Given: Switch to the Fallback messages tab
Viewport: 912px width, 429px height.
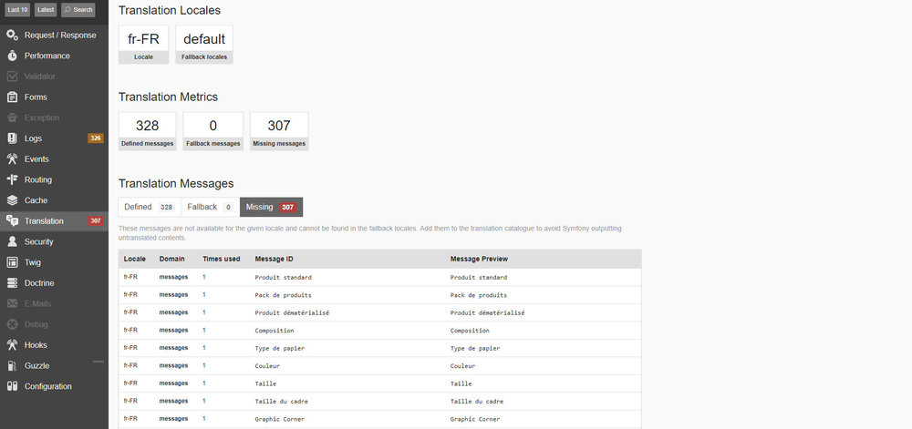Looking at the screenshot, I should pos(211,208).
